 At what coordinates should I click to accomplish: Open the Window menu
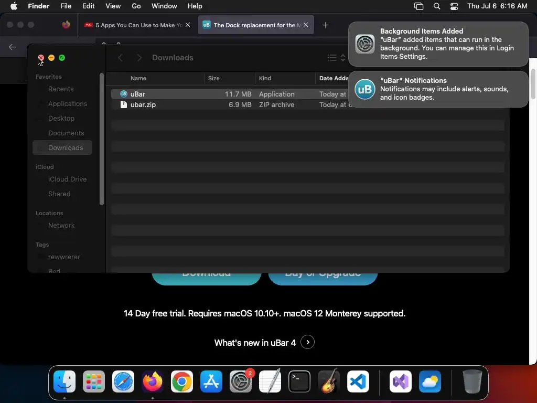pyautogui.click(x=164, y=6)
